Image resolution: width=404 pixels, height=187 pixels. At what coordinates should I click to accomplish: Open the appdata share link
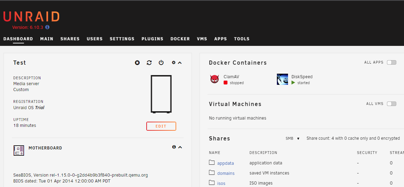pos(225,163)
